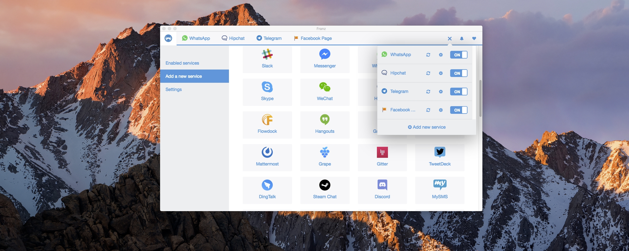The width and height of the screenshot is (629, 251).
Task: Add the Slack service
Action: pos(267,59)
